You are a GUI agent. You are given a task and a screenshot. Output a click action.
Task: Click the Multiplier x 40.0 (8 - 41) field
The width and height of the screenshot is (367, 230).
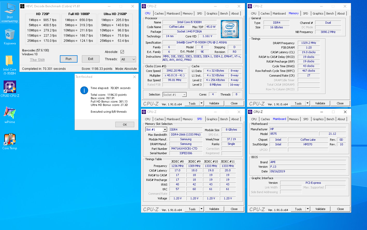click(175, 76)
